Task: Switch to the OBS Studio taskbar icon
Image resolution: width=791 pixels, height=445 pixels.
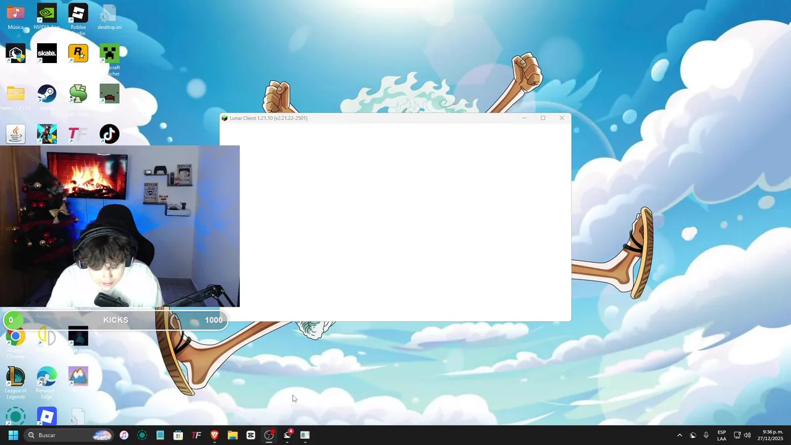Action: [269, 435]
